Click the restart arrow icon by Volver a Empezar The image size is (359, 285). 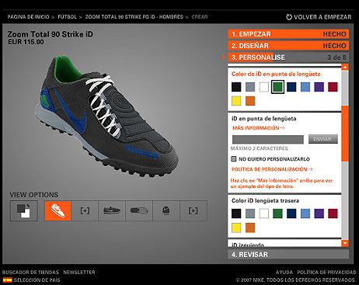289,17
